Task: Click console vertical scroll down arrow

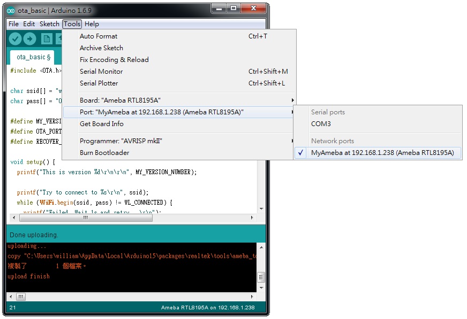Action: tap(261, 288)
